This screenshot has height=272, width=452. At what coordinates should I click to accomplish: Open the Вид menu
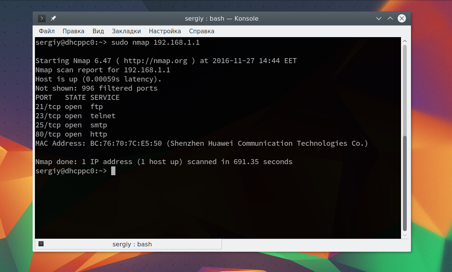click(98, 31)
